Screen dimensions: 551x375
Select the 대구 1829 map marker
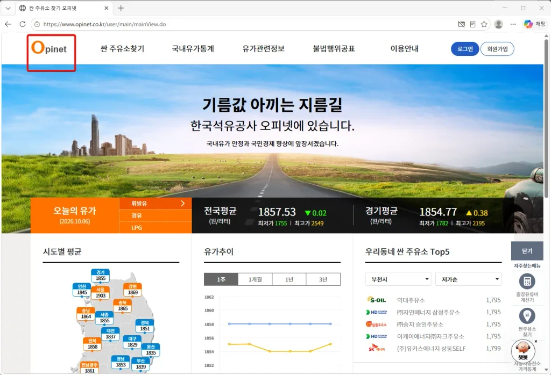pyautogui.click(x=132, y=342)
